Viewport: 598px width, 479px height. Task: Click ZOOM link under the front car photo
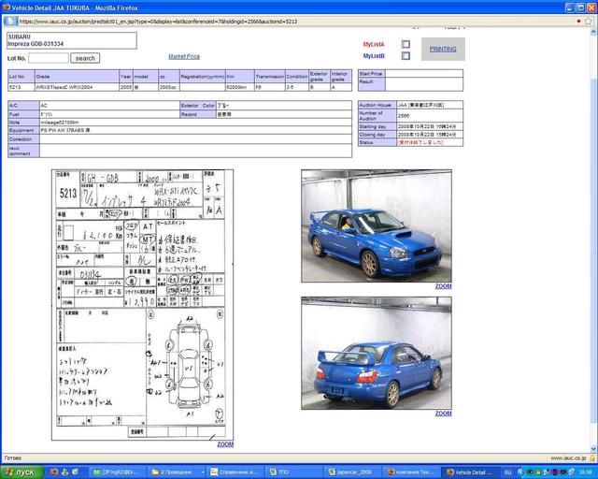point(443,286)
